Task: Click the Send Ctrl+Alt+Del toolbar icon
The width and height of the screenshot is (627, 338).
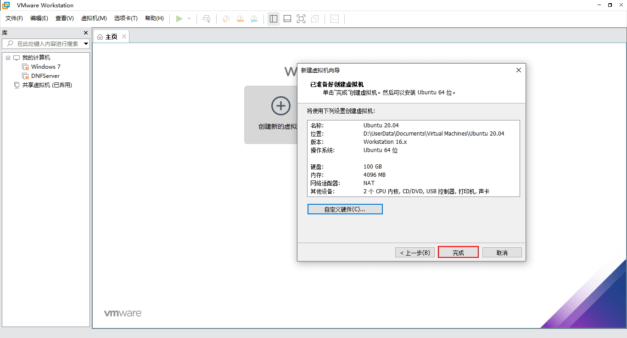Action: point(207,19)
